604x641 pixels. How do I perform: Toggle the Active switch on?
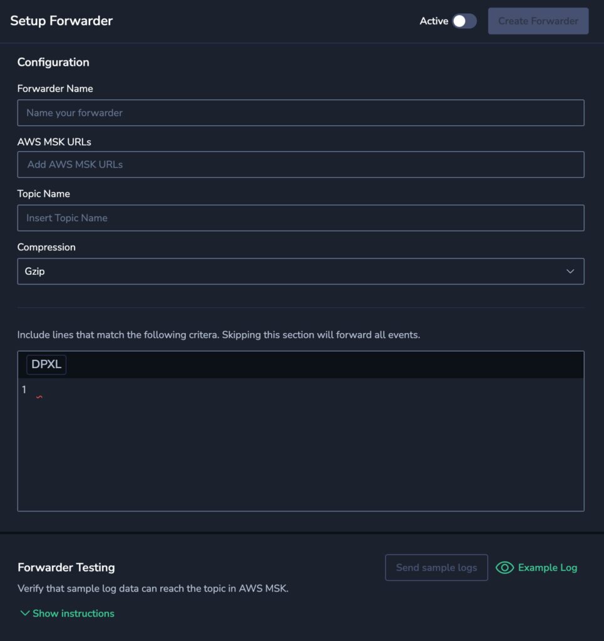[464, 21]
